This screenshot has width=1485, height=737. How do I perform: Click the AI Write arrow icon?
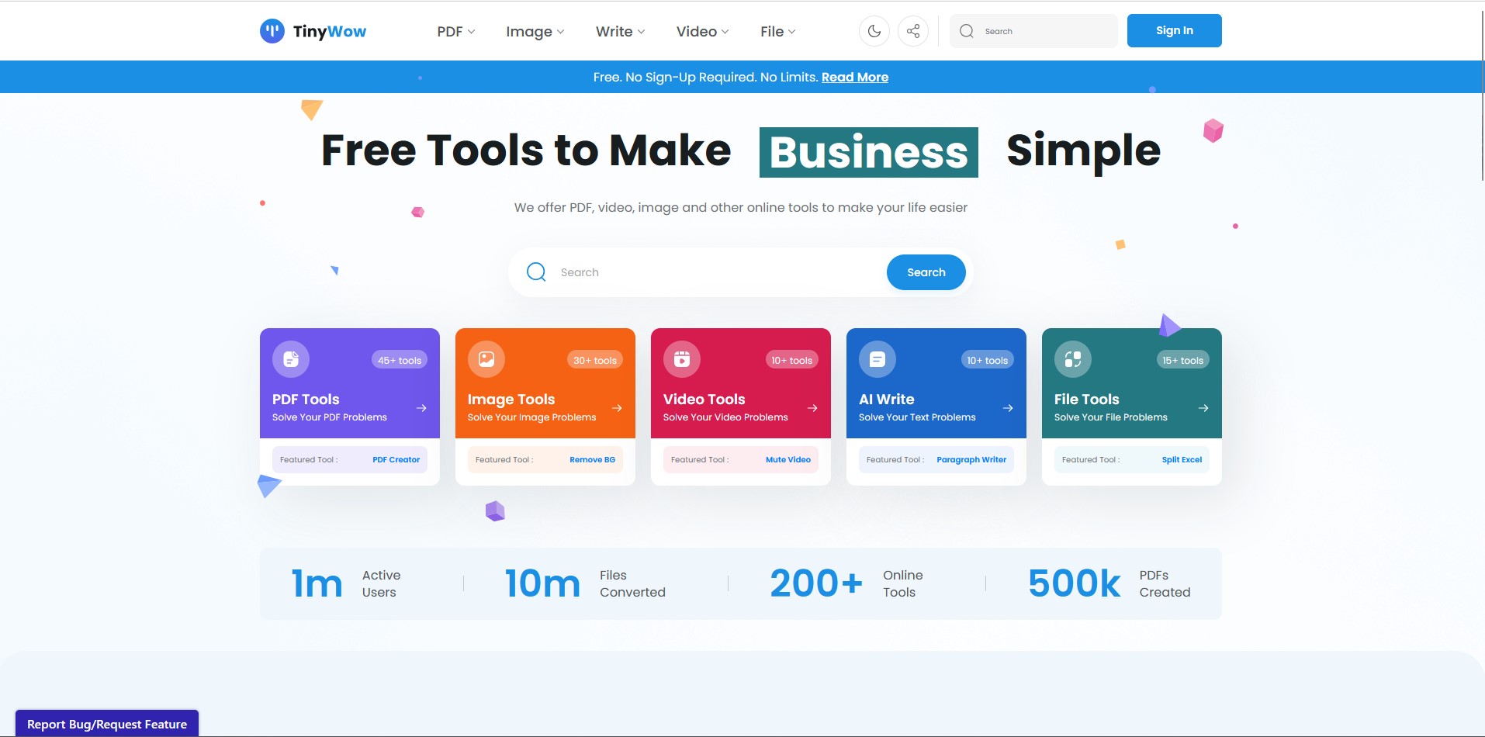1008,408
